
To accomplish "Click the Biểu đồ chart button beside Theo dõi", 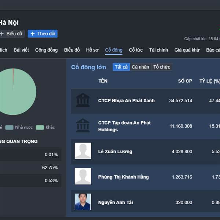I will coord(12,34).
